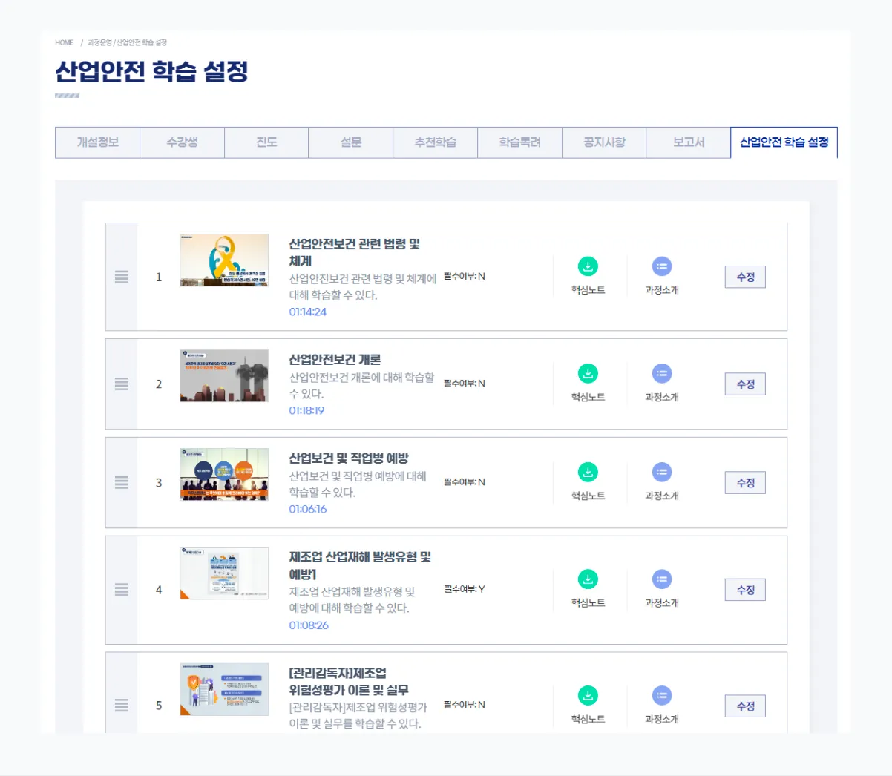Open 과정소개 for 제조업 산업재해 발생유형 course

[x=661, y=579]
